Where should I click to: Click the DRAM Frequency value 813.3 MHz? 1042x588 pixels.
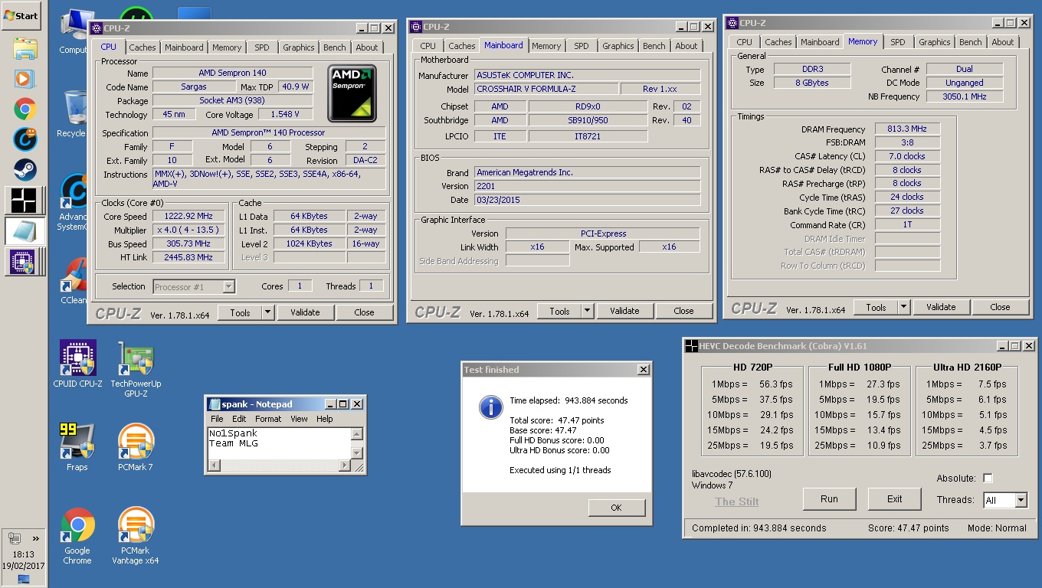(x=907, y=129)
